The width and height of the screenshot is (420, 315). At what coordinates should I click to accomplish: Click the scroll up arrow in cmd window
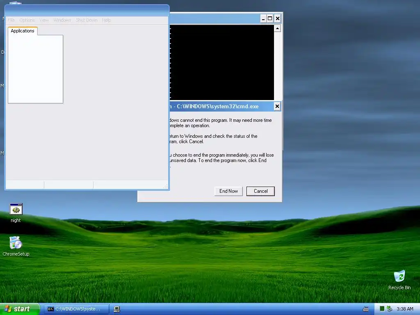[x=278, y=28]
